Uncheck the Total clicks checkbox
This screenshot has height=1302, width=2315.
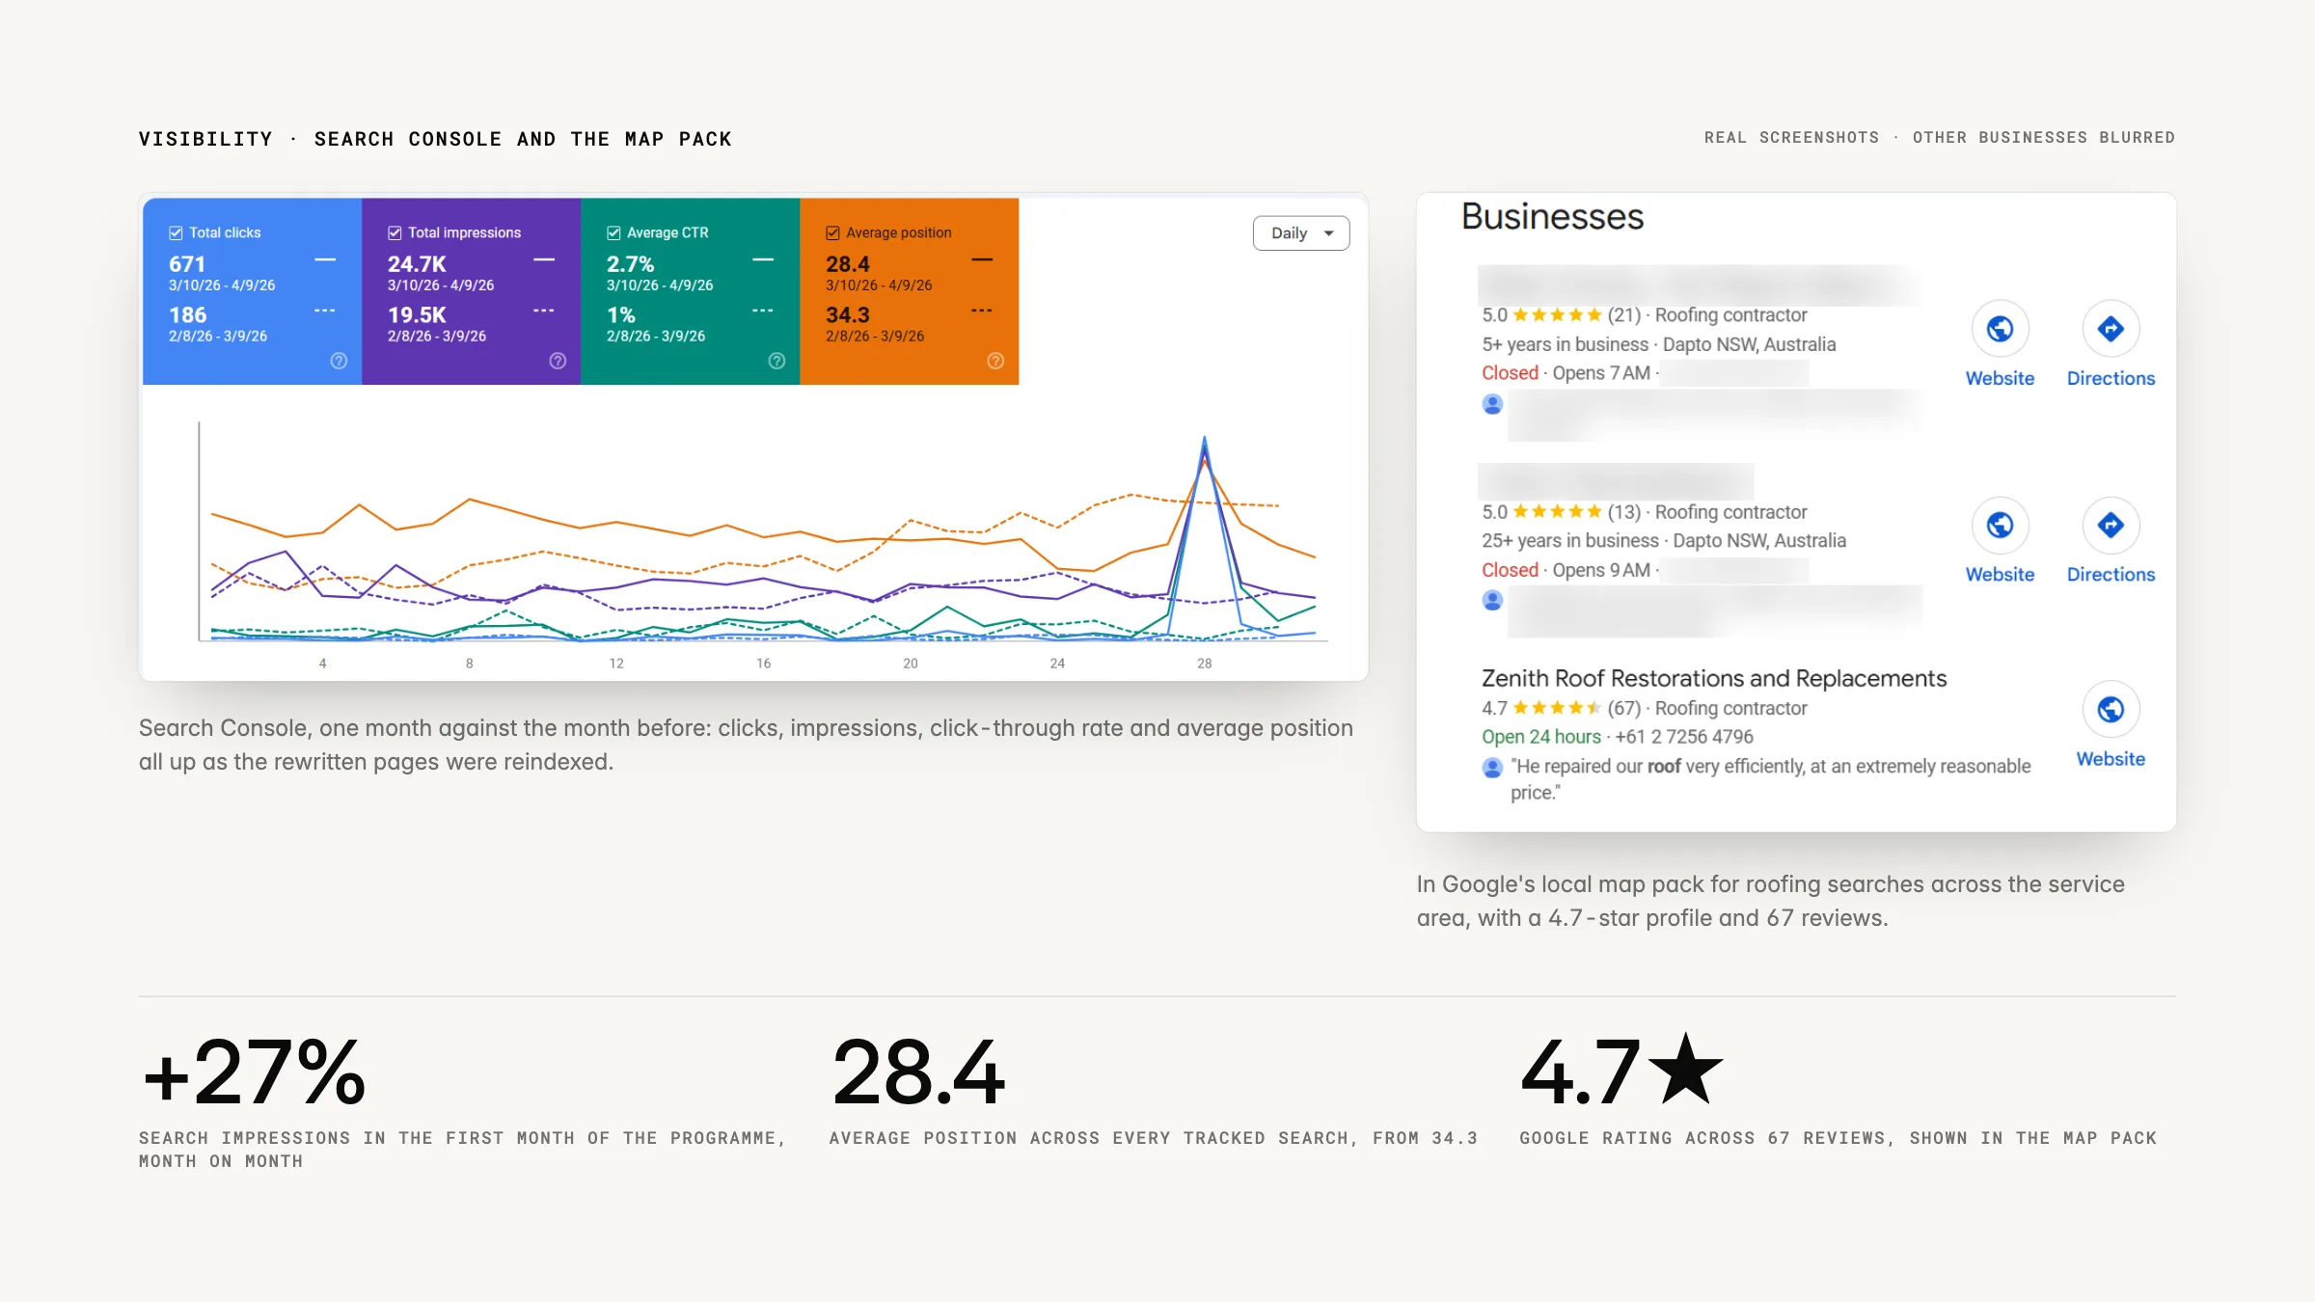pos(176,232)
